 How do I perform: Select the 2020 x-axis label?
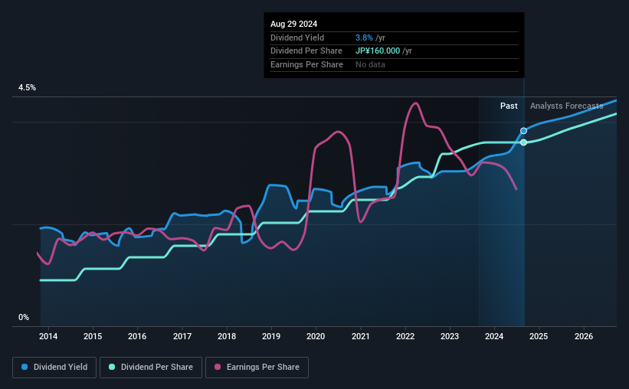click(x=316, y=336)
